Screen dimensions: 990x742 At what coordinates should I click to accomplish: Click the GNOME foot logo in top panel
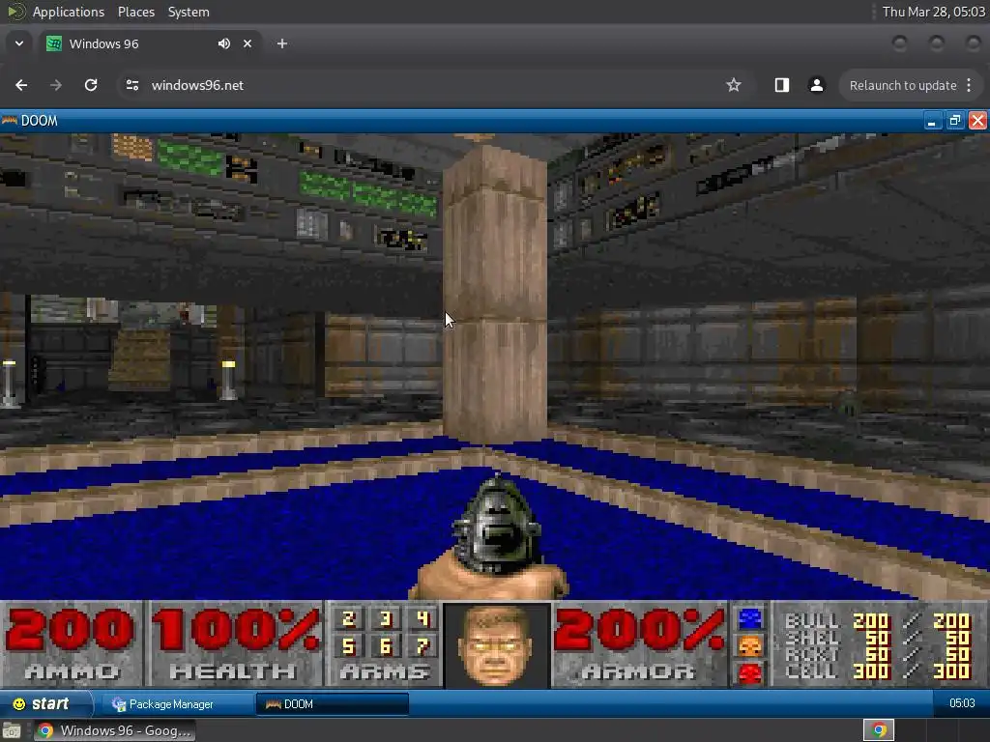(x=15, y=12)
